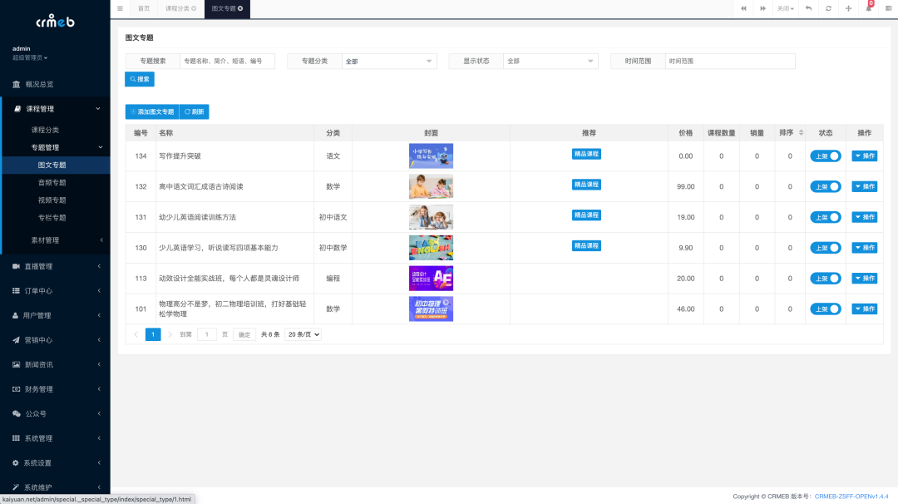
Task: Toggle 上架 status for 动效设计全能实战班
Action: coord(825,278)
